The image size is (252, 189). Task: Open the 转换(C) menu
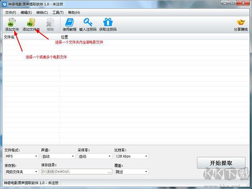click(x=42, y=13)
